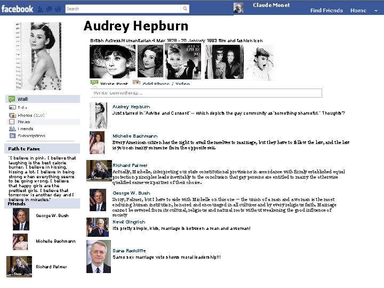Click Michelle Bachmann's avatar beside her post
Image resolution: width=384 pixels, height=288 pixels.
(x=97, y=142)
